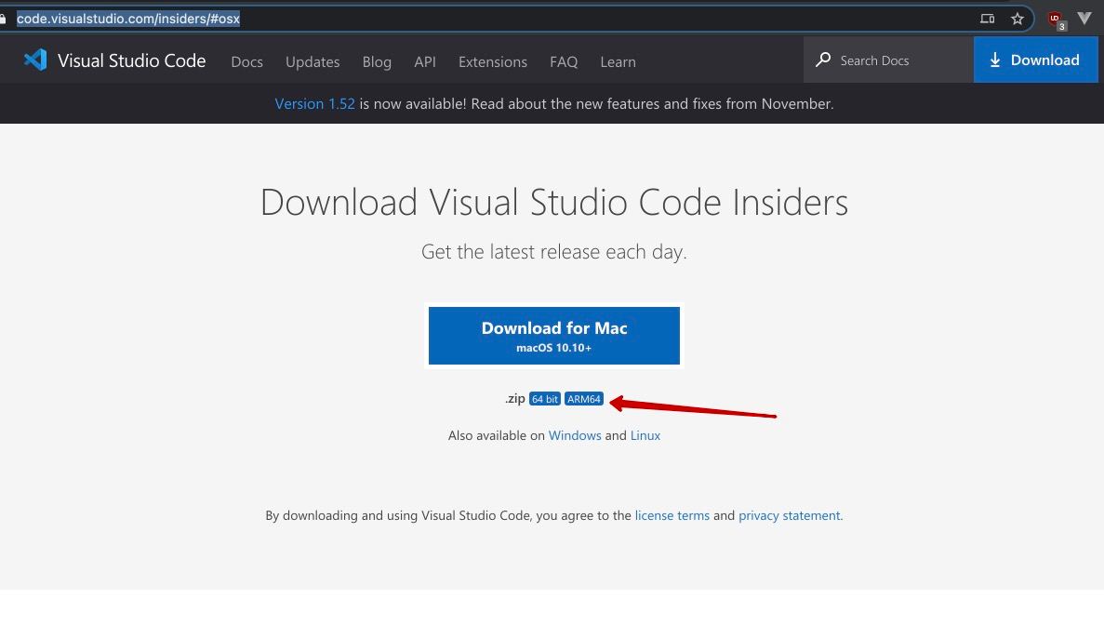
Task: Open the Blog section
Action: [x=377, y=62]
